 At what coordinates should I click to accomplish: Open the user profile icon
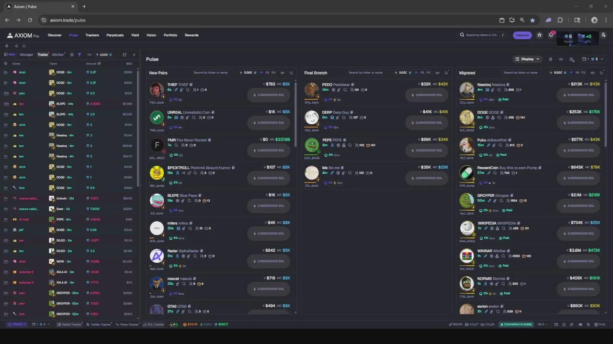pos(603,35)
